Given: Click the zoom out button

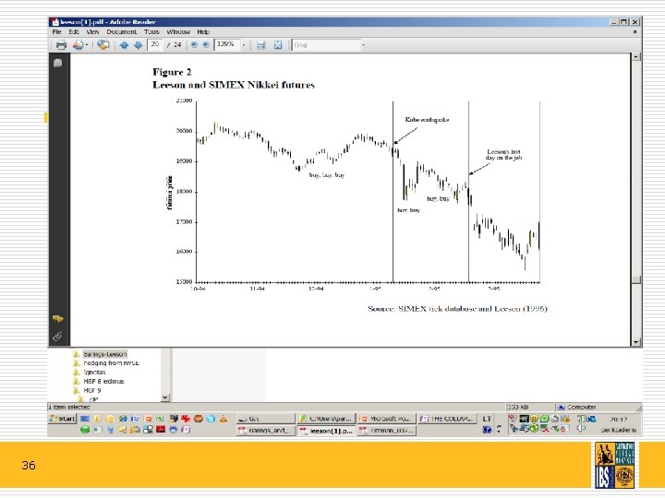Looking at the screenshot, I should 194,44.
